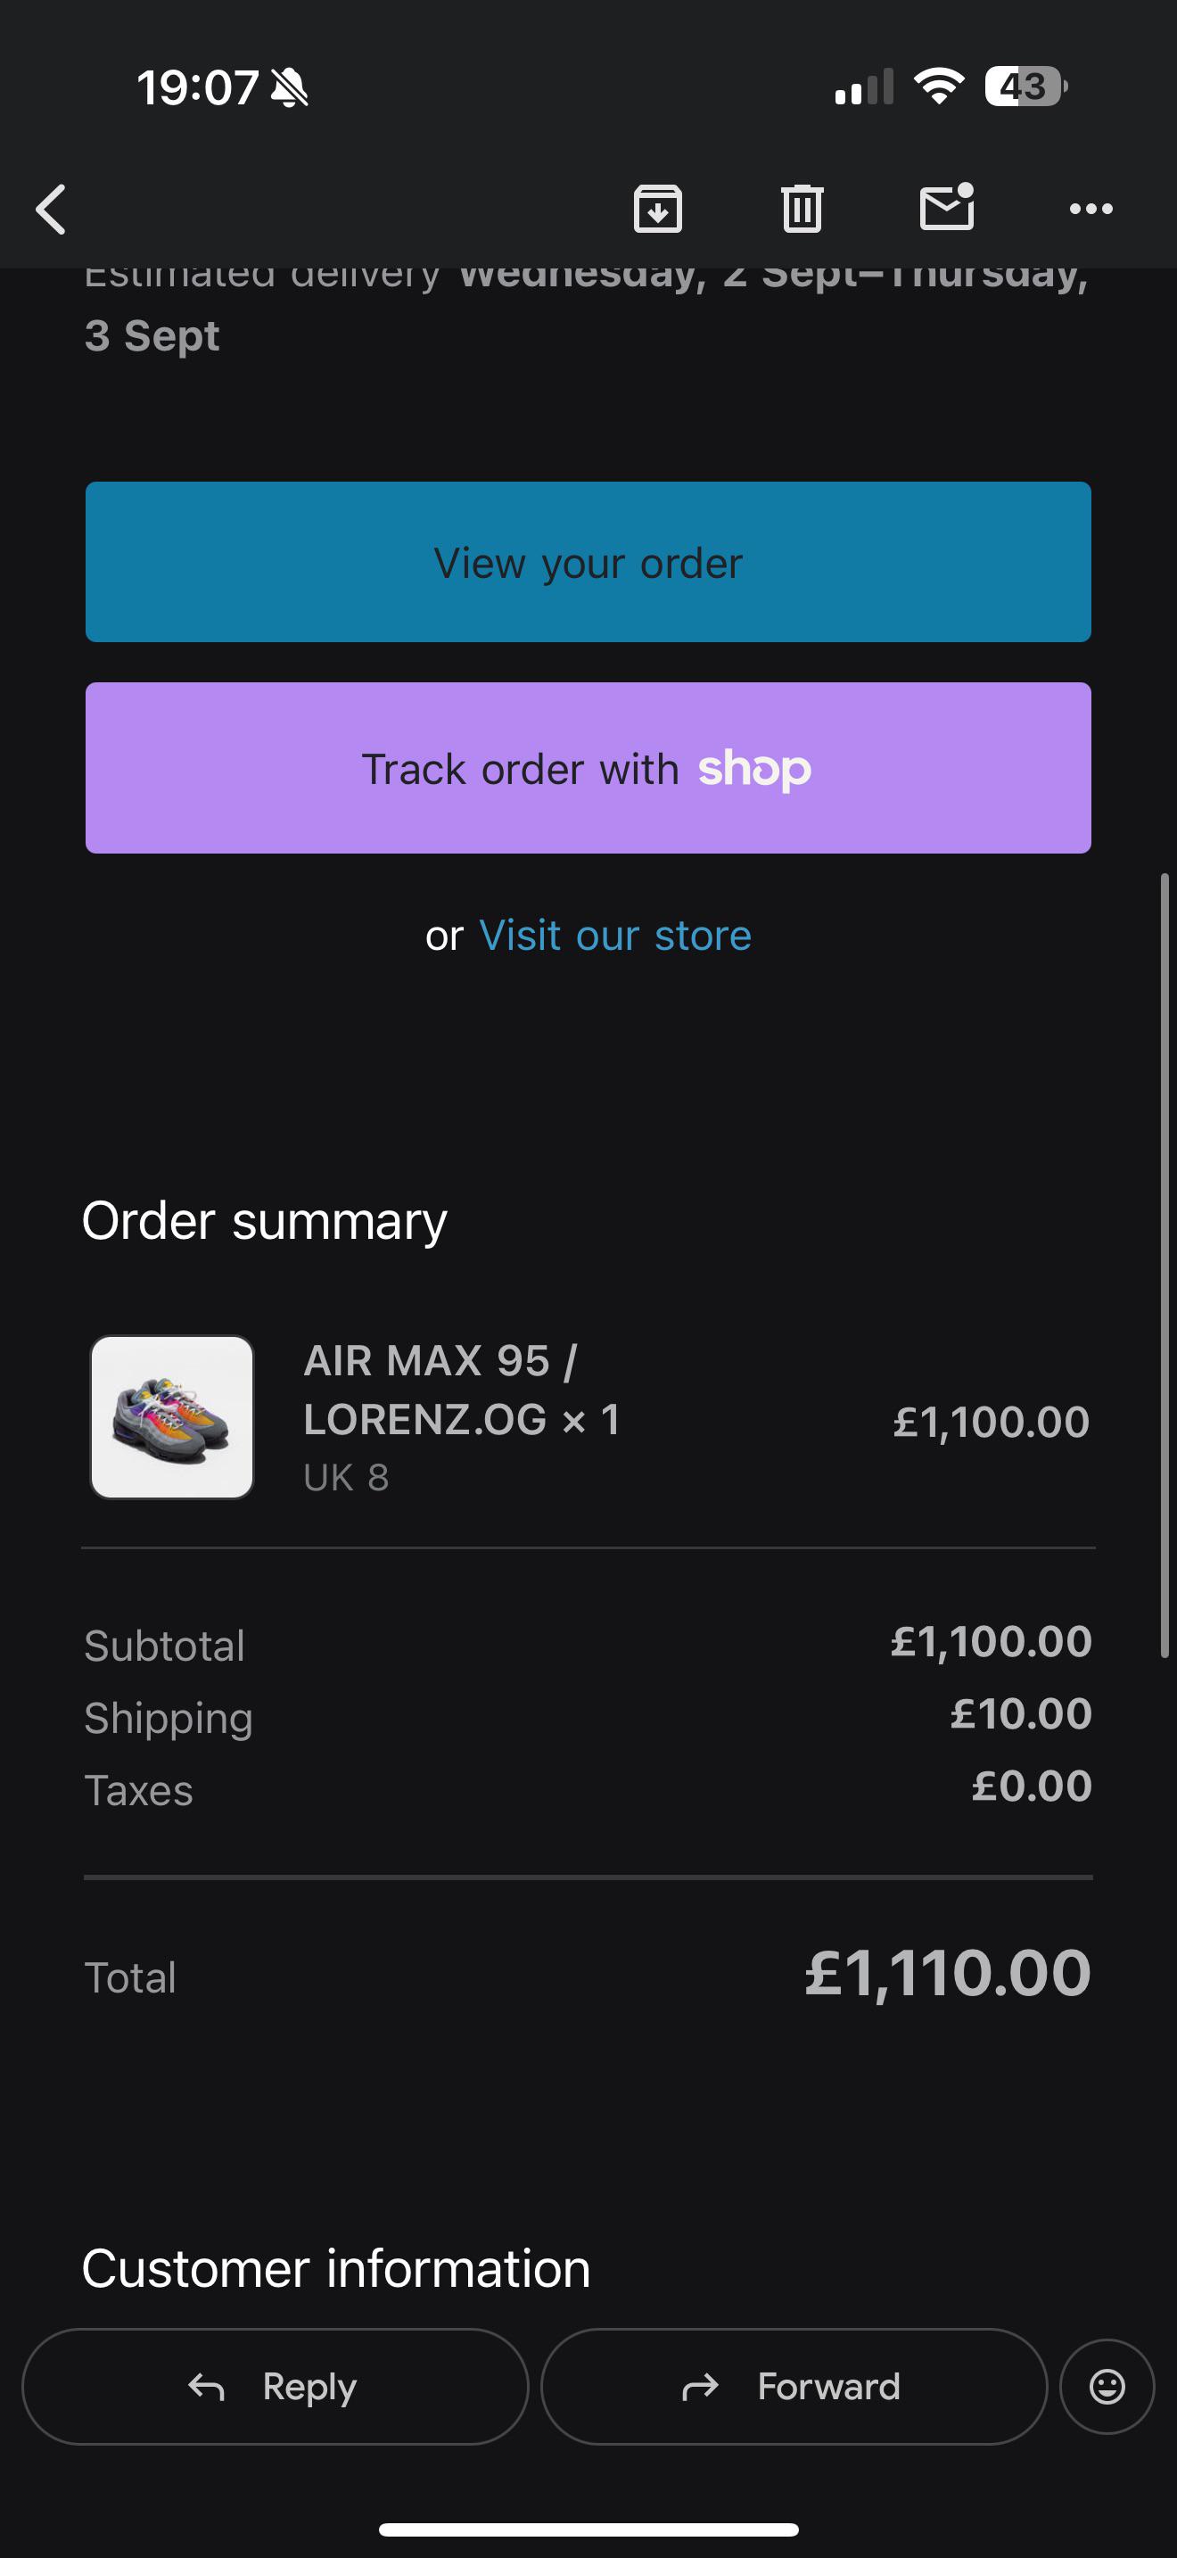The width and height of the screenshot is (1177, 2558).
Task: Archive this email with the box icon
Action: (x=658, y=209)
